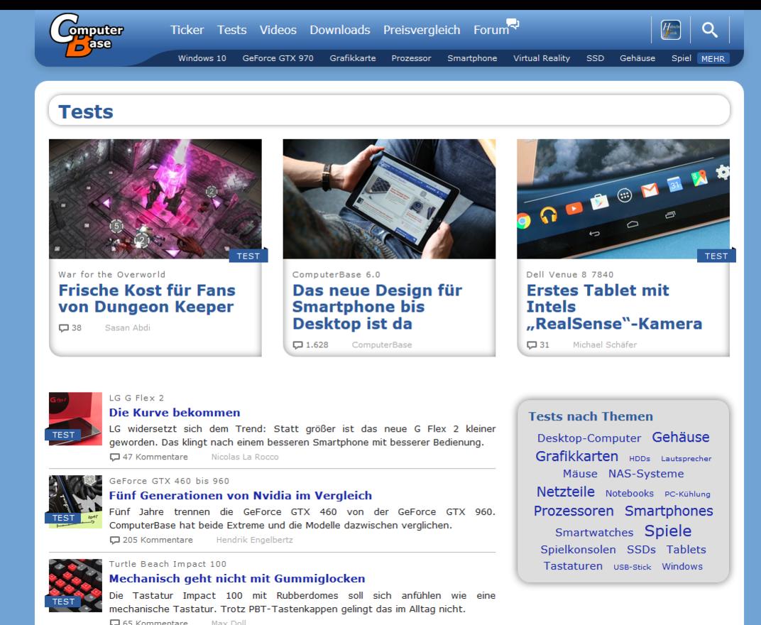Click comment bubble icon showing 31

point(532,344)
